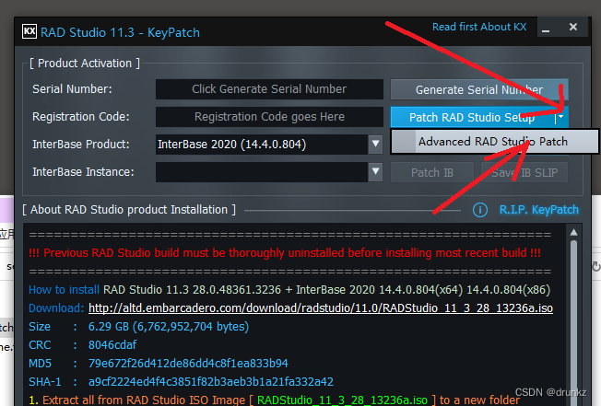Click the size value 6.29 GB
This screenshot has width=601, height=406.
pyautogui.click(x=169, y=327)
